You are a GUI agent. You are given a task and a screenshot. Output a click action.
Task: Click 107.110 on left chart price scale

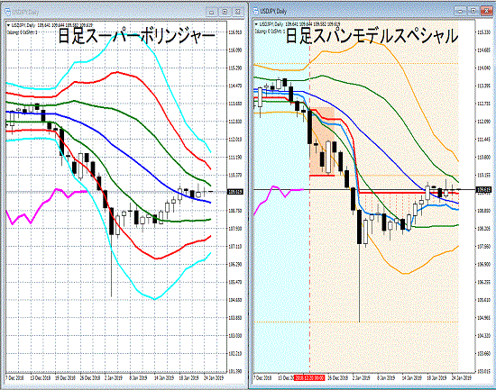coord(235,246)
